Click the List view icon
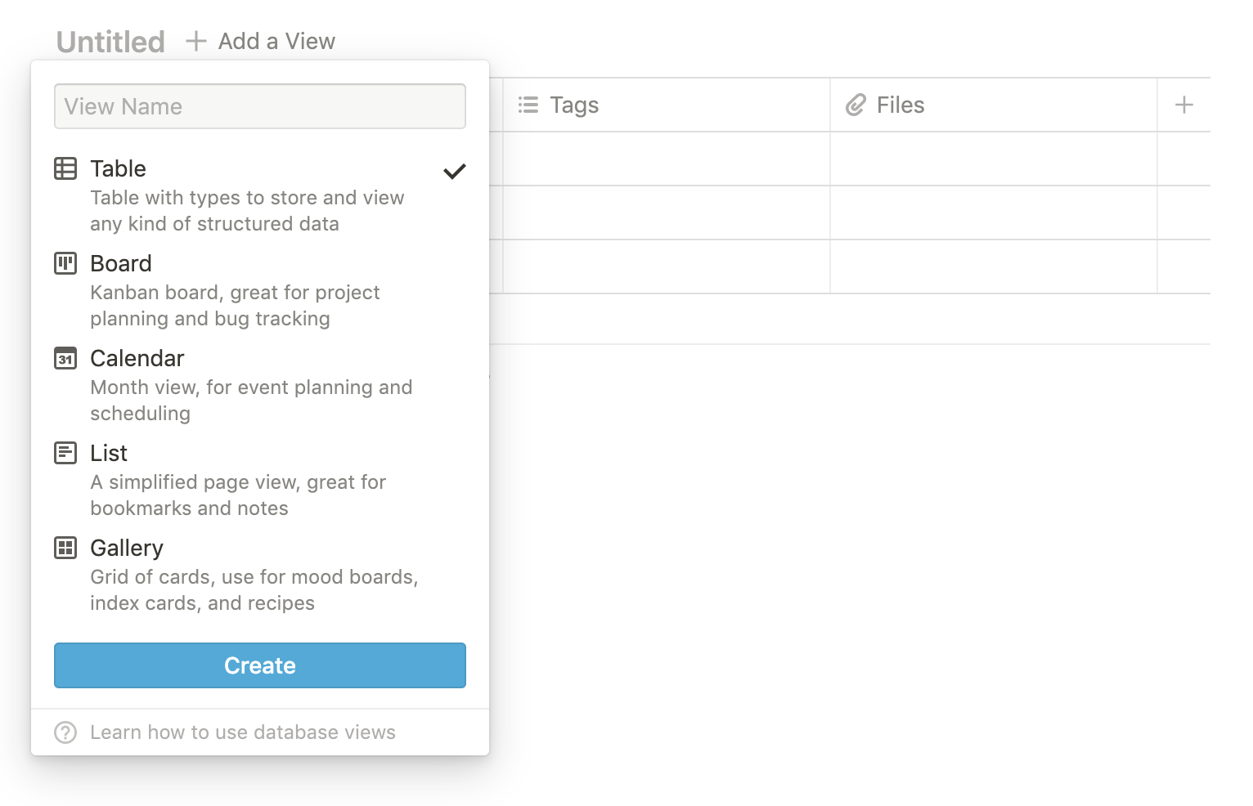 [x=65, y=453]
